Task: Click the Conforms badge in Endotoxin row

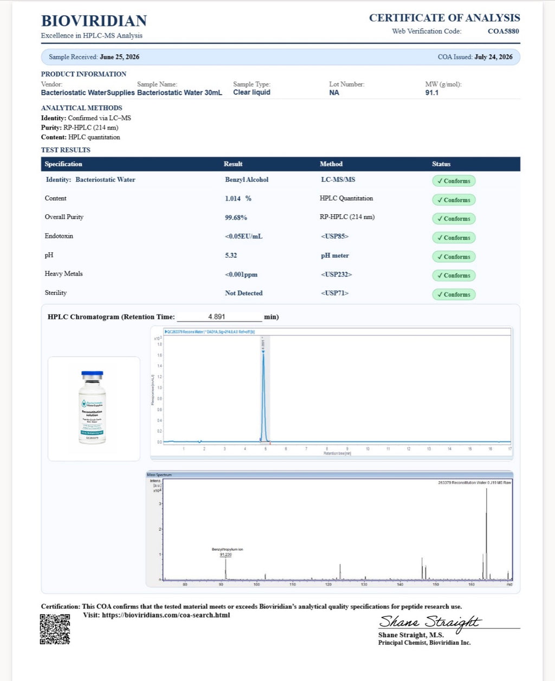Action: point(454,237)
